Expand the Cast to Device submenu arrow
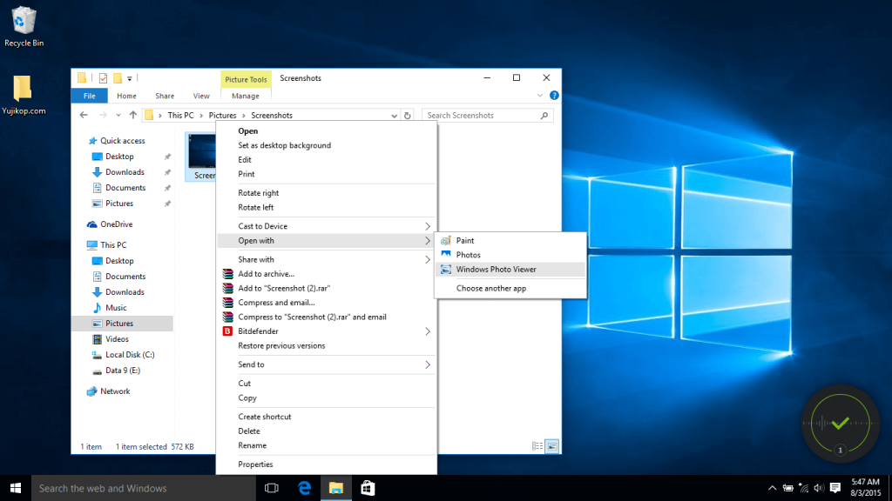This screenshot has width=892, height=501. [x=427, y=226]
